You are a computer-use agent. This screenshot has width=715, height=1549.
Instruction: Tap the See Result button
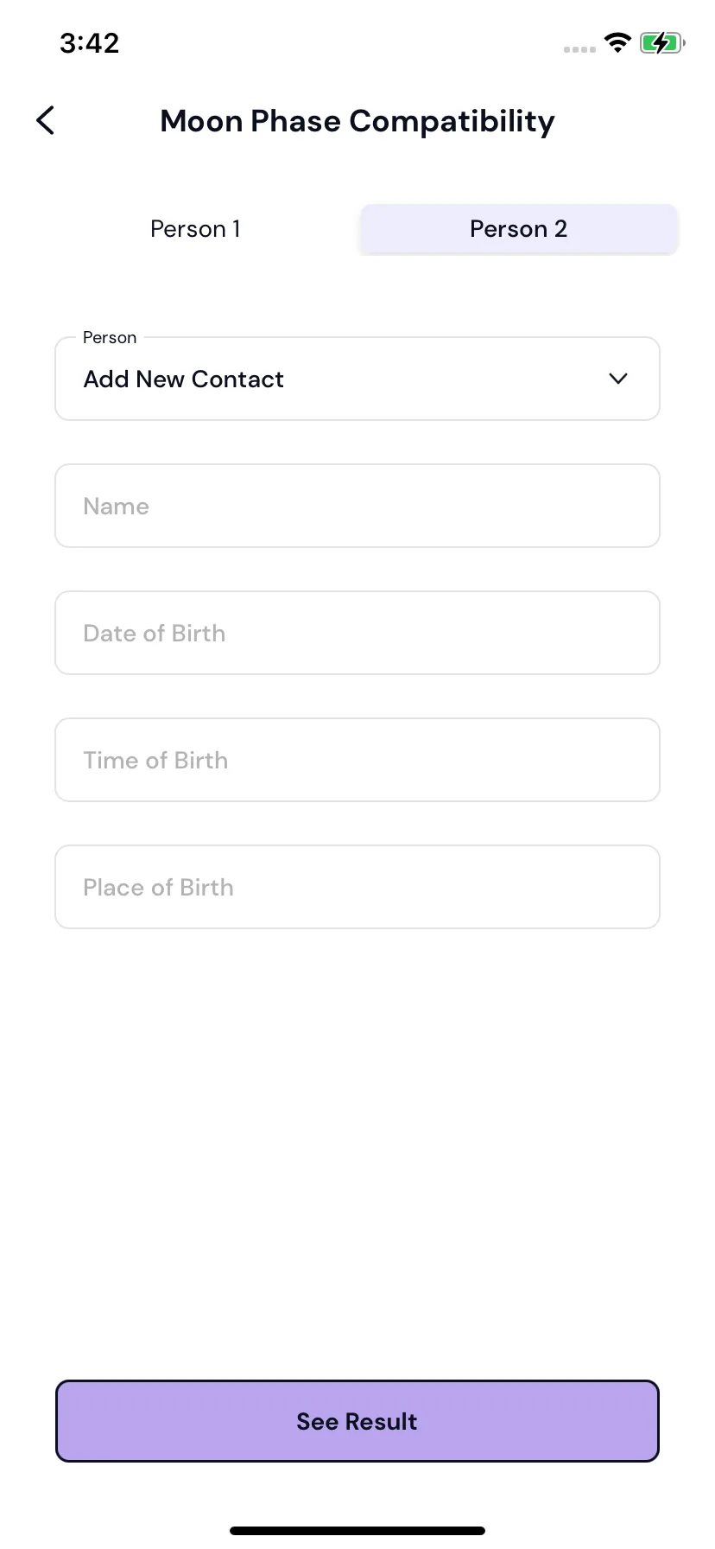357,1421
